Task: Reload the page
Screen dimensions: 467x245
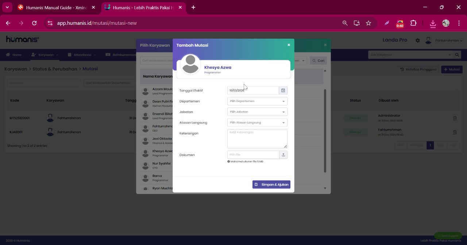Action: tap(34, 23)
